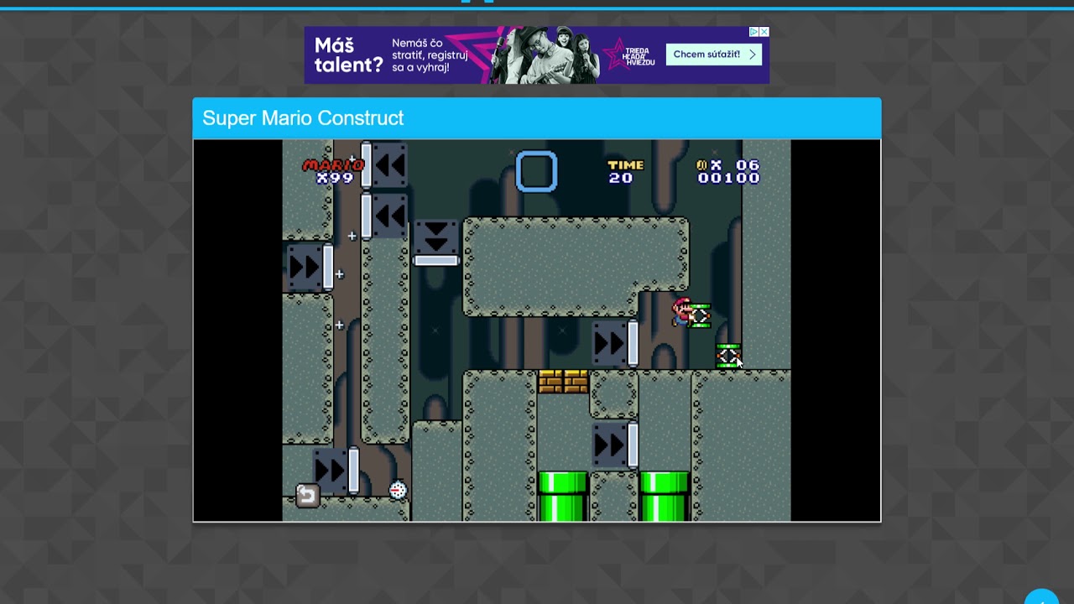1074x604 pixels.
Task: Click right-arrow block between the green pipes
Action: pyautogui.click(x=615, y=445)
